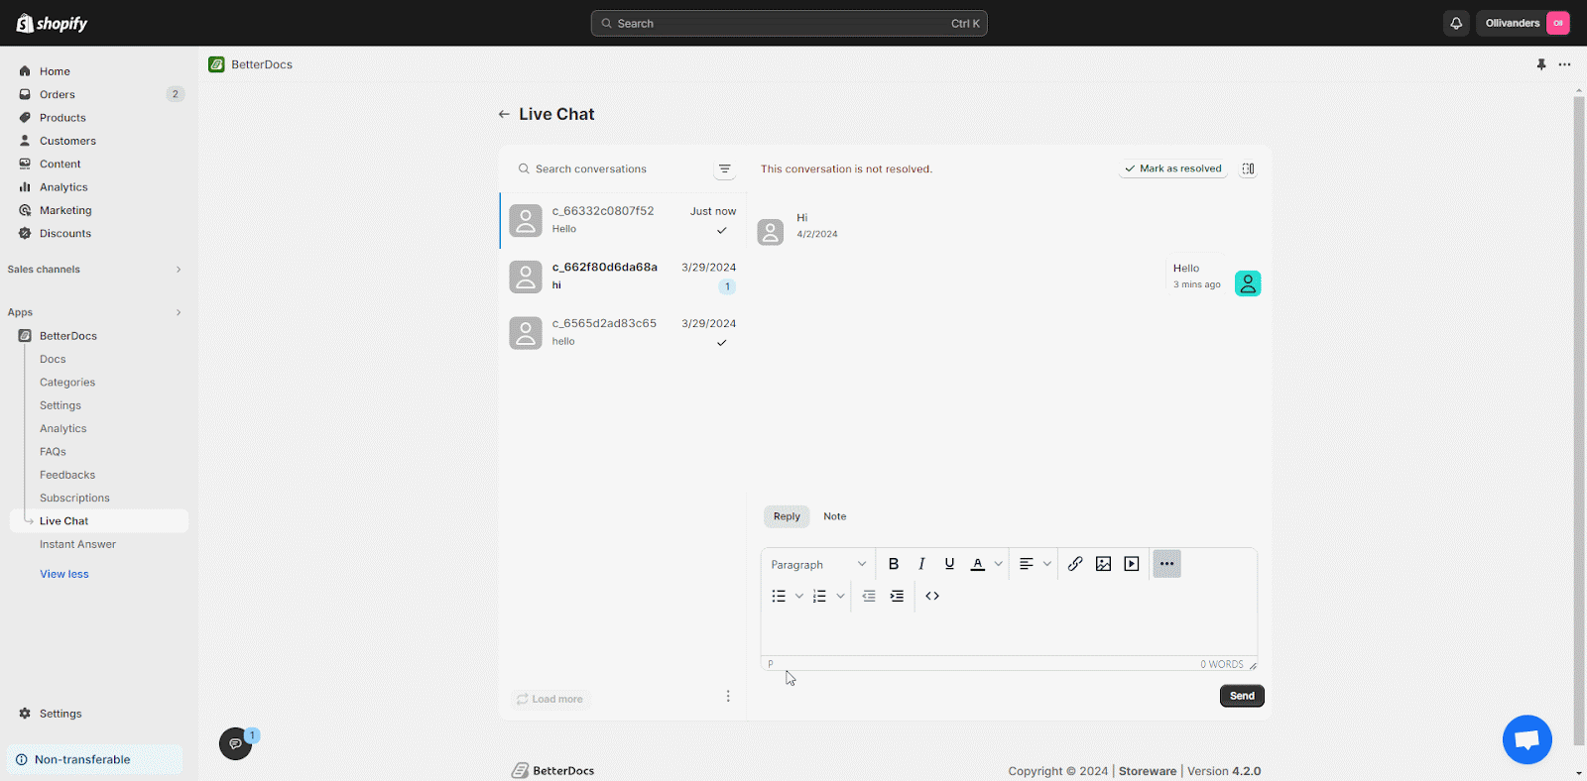
Task: Apply bold formatting
Action: coord(894,564)
